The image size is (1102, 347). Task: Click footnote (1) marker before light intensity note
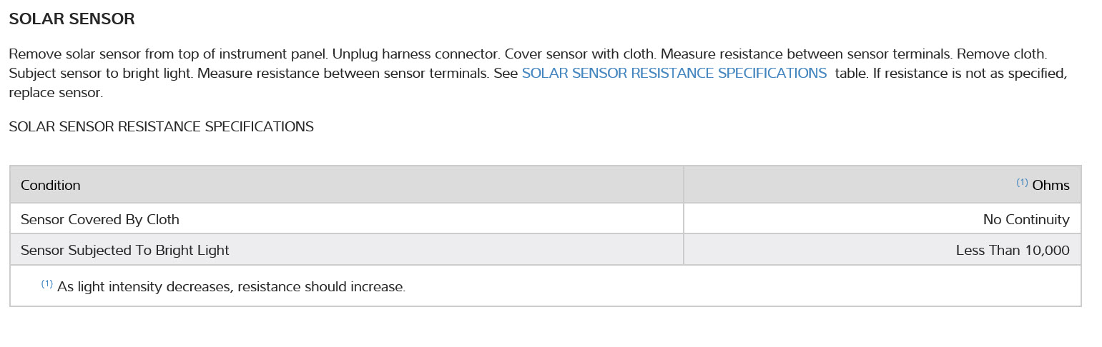pos(46,284)
